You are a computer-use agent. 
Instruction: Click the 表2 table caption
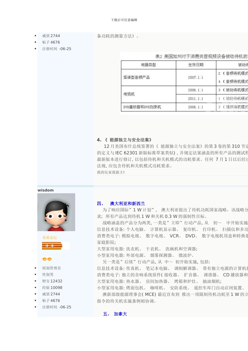point(201,56)
